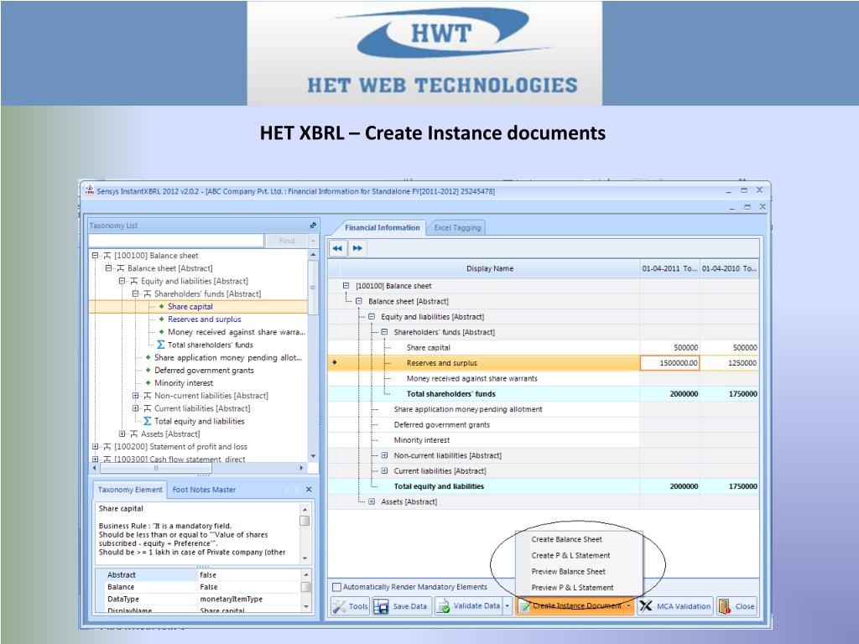
Task: Click sigma icon of Total equity and liabilities
Action: (x=148, y=421)
